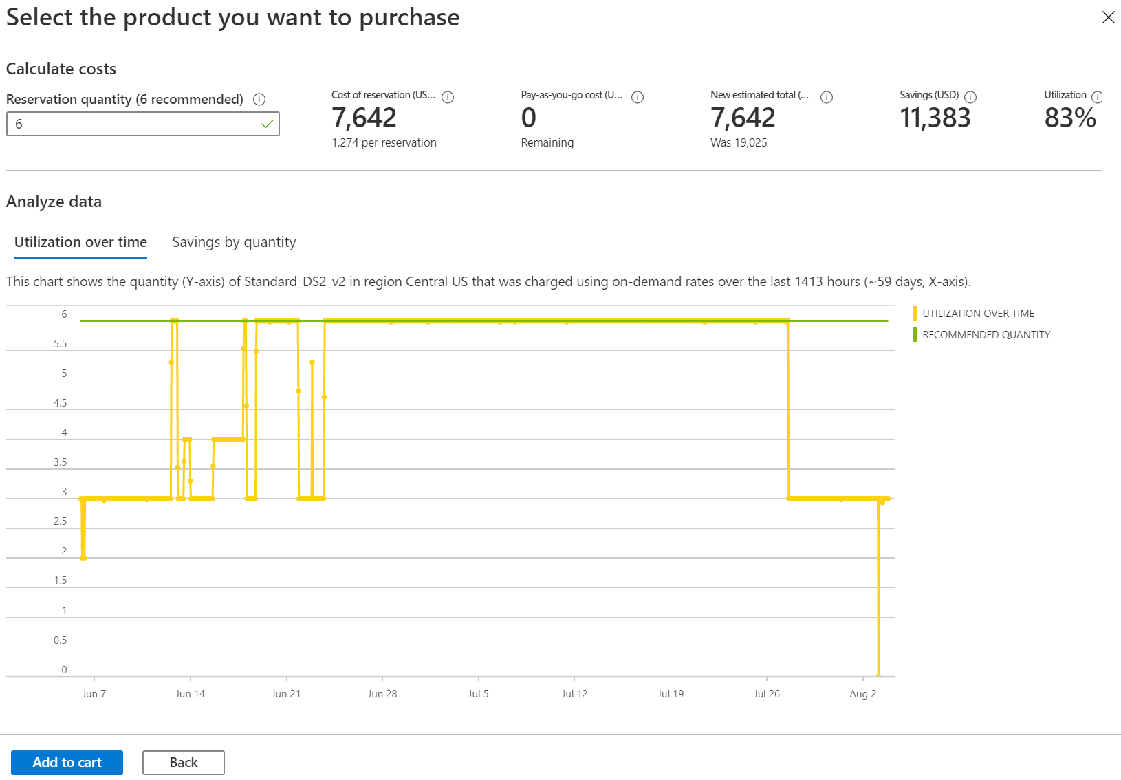Click info icon beside Pay-as-you-go cost
The height and width of the screenshot is (780, 1121).
pos(638,98)
